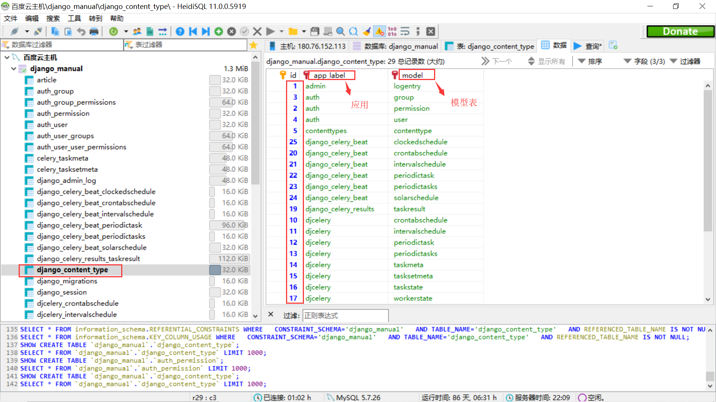This screenshot has height=402, width=716.
Task: Click the connect to server plug icon
Action: (x=15, y=32)
